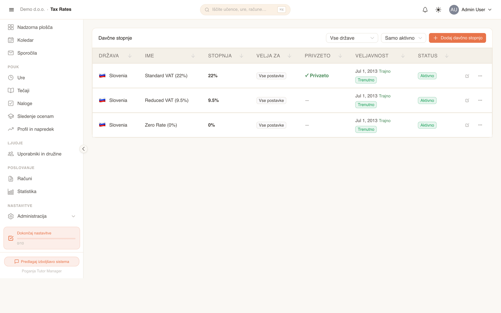Open the Vse države country filter
501x313 pixels.
[x=352, y=38]
